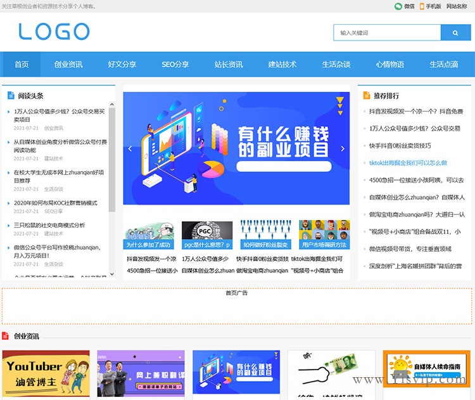475x400 pixels.
Task: Open ranking item 深度剖析上海名媛拼团群
Action: point(415,266)
